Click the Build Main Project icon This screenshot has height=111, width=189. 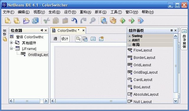click(104, 21)
